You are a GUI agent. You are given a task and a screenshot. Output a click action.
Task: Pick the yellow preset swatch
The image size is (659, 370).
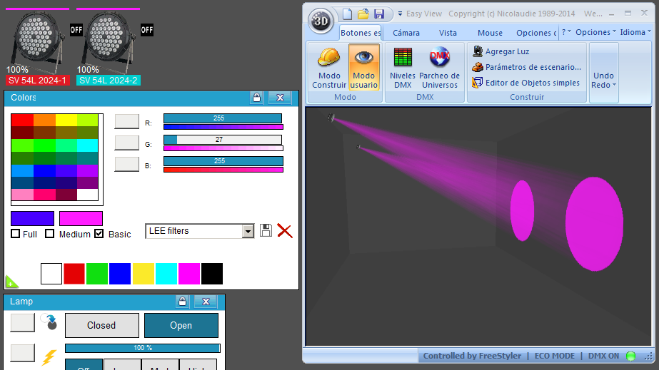click(144, 274)
